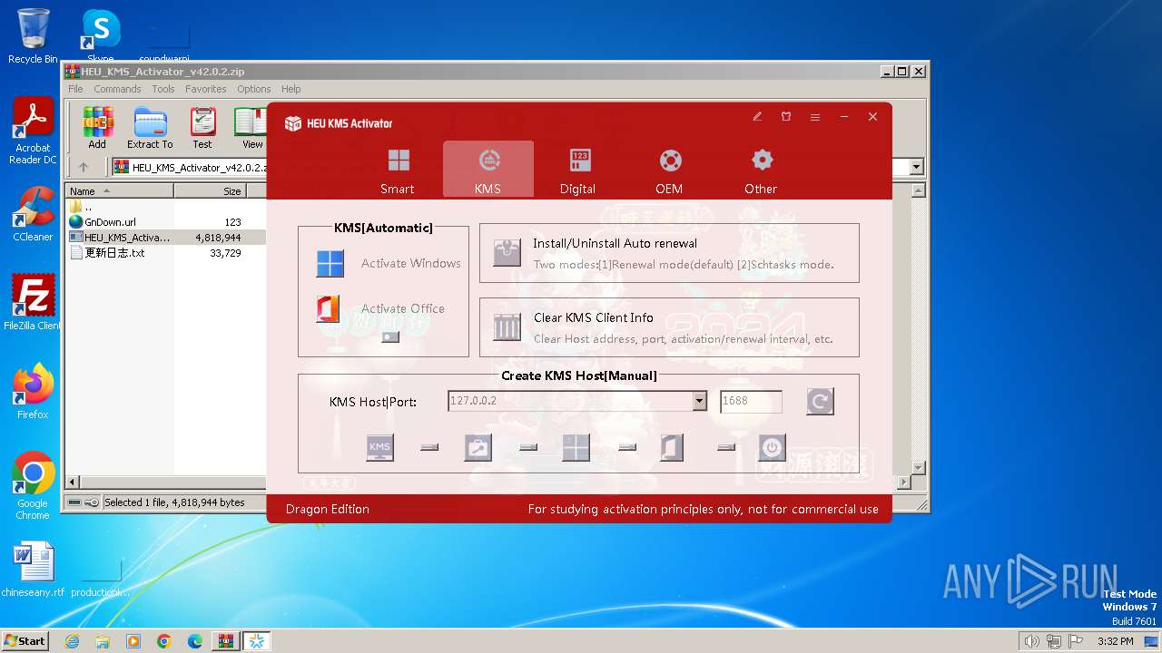Open the Help menu in WinRAR
Image resolution: width=1162 pixels, height=653 pixels.
[x=291, y=89]
